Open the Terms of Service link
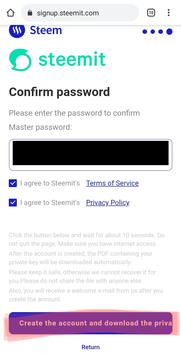 click(112, 183)
